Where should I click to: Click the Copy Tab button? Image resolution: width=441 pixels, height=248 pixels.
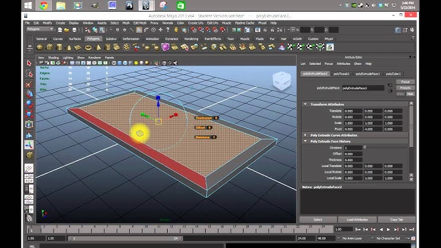click(x=397, y=220)
